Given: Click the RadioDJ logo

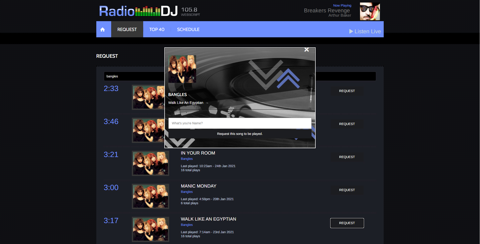Looking at the screenshot, I should click(138, 11).
